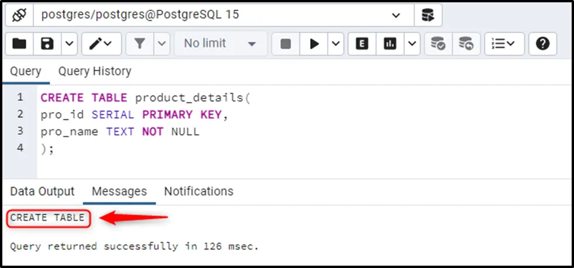Save the query file
This screenshot has width=574, height=268.
pyautogui.click(x=47, y=43)
